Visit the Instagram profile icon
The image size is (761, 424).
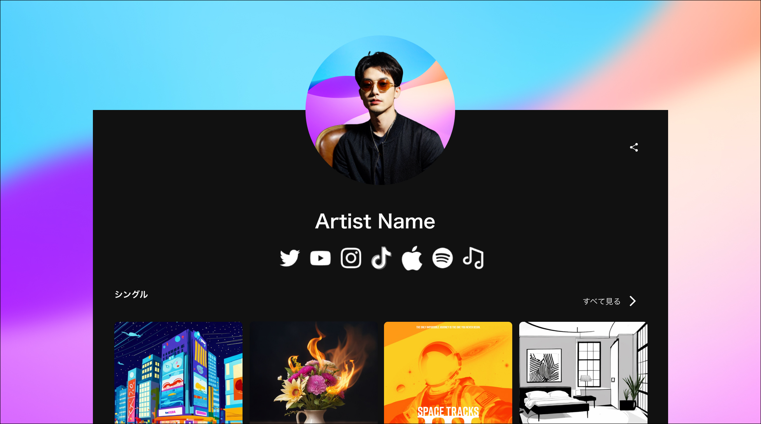tap(351, 258)
